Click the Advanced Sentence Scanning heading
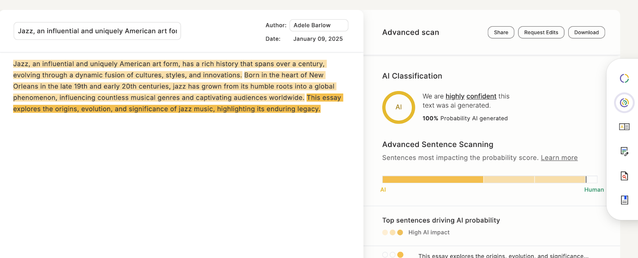Viewport: 638px width, 258px height. click(x=437, y=145)
